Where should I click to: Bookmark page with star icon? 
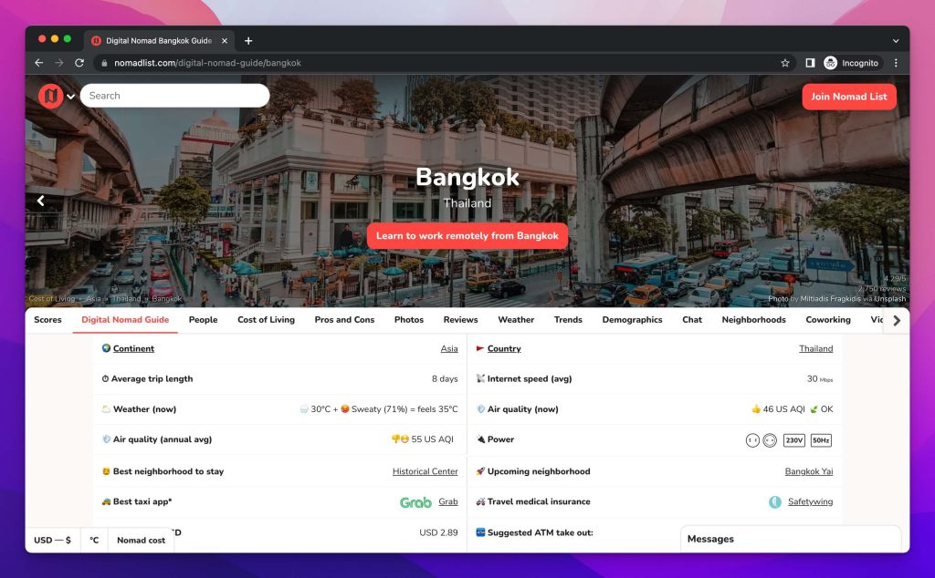tap(785, 63)
